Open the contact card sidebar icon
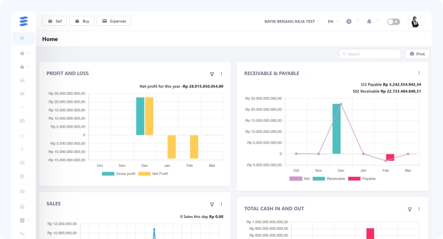This screenshot has width=443, height=239. pos(22,191)
